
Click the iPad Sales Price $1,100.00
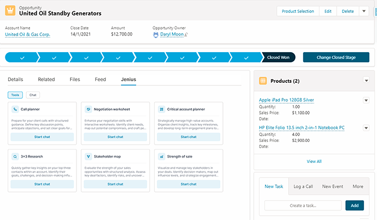[x=301, y=112]
